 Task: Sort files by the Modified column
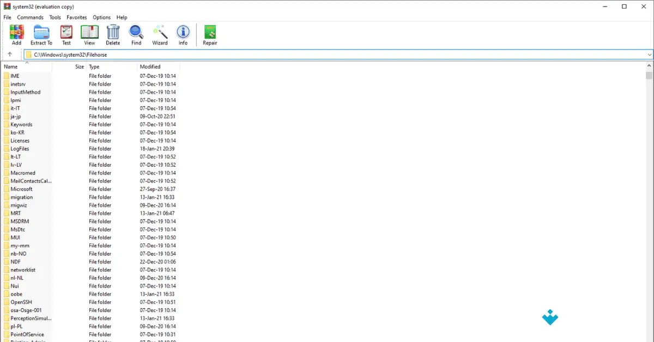pos(150,66)
